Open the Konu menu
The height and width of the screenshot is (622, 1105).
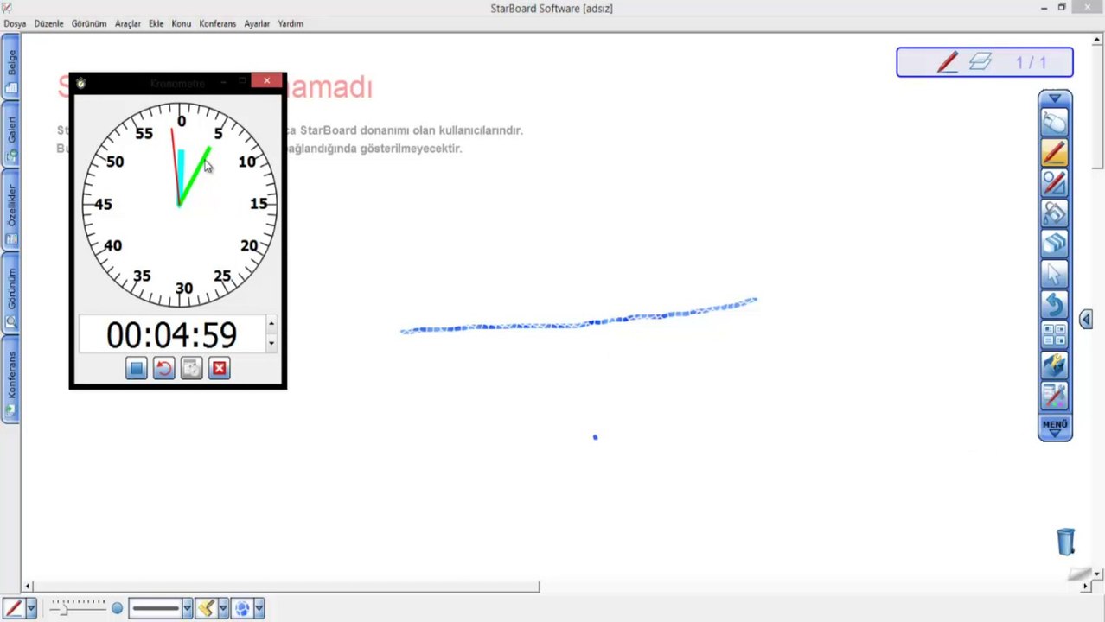click(181, 23)
